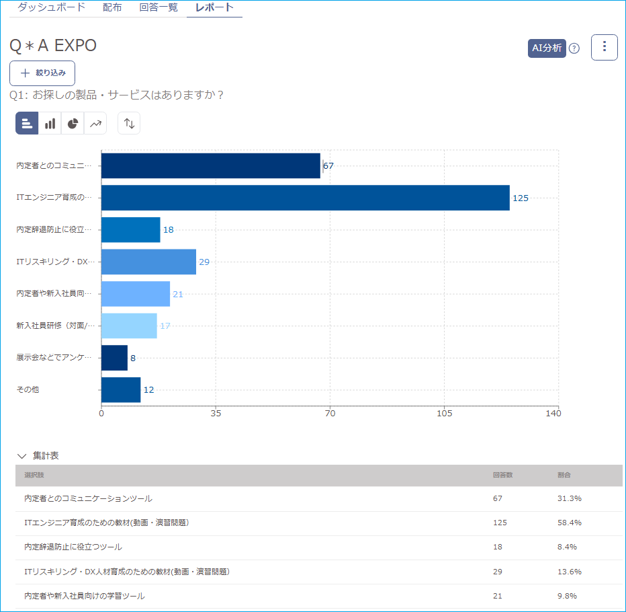The height and width of the screenshot is (612, 626).
Task: Open the three-dot more options menu
Action: coord(604,47)
